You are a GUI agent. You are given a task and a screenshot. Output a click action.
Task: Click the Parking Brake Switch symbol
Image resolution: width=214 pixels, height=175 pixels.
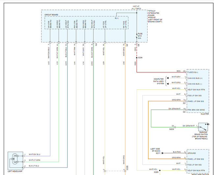pos(203,127)
